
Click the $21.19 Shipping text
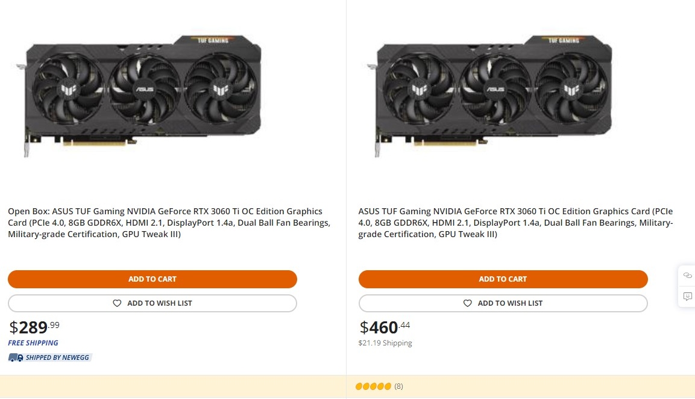tap(385, 343)
